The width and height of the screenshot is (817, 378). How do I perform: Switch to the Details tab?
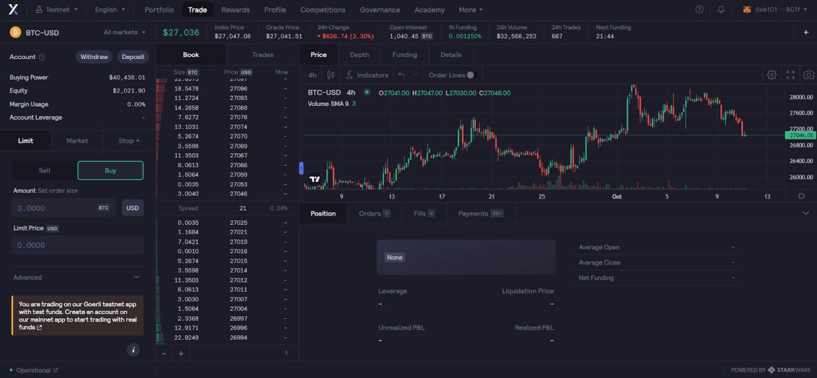point(451,55)
